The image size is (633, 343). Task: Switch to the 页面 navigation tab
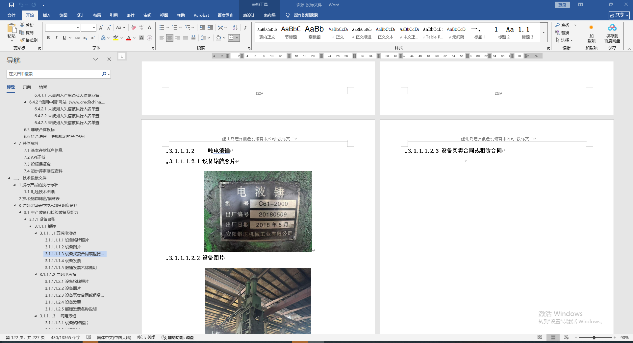(27, 87)
